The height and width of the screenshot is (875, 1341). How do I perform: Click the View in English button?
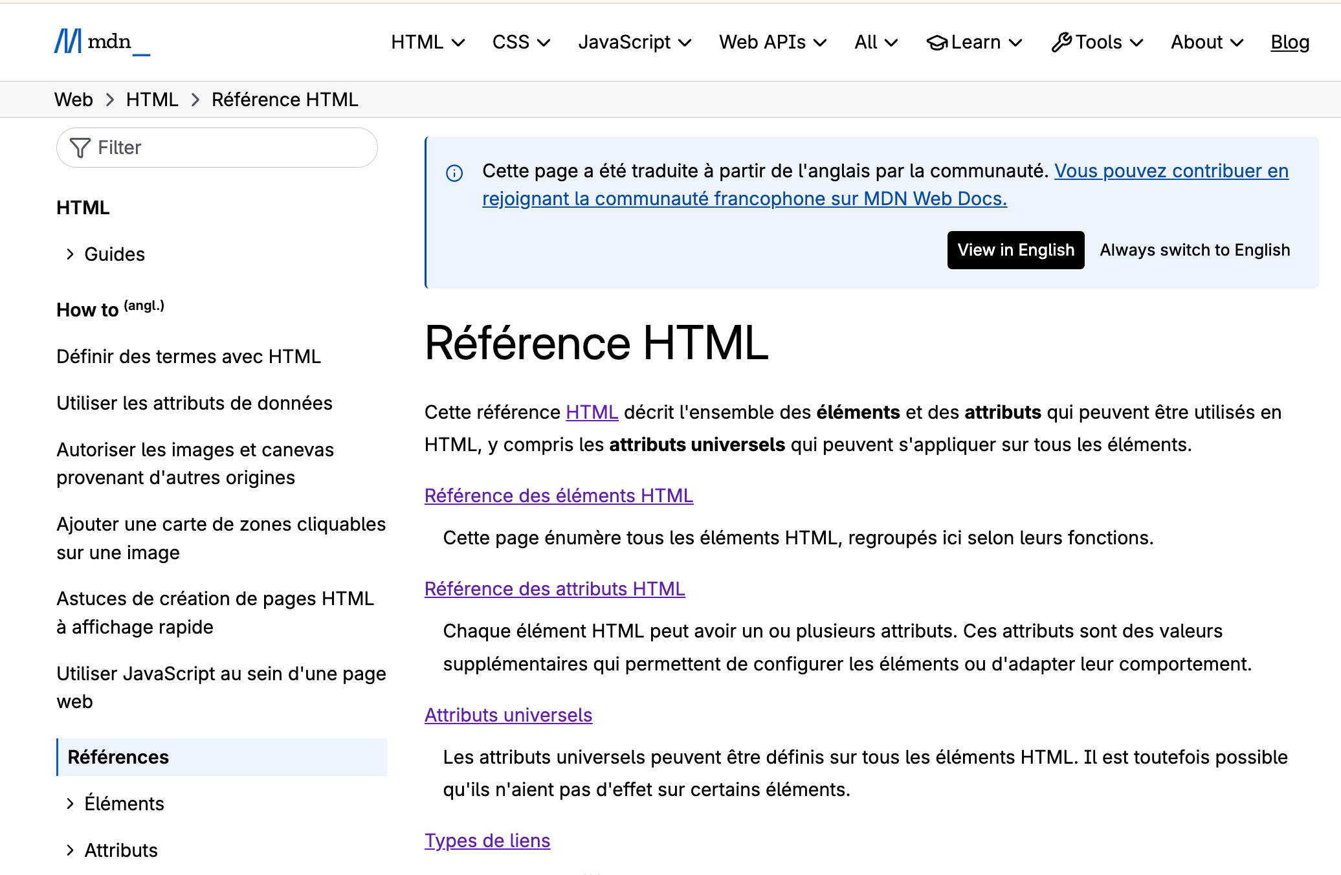pyautogui.click(x=1015, y=250)
